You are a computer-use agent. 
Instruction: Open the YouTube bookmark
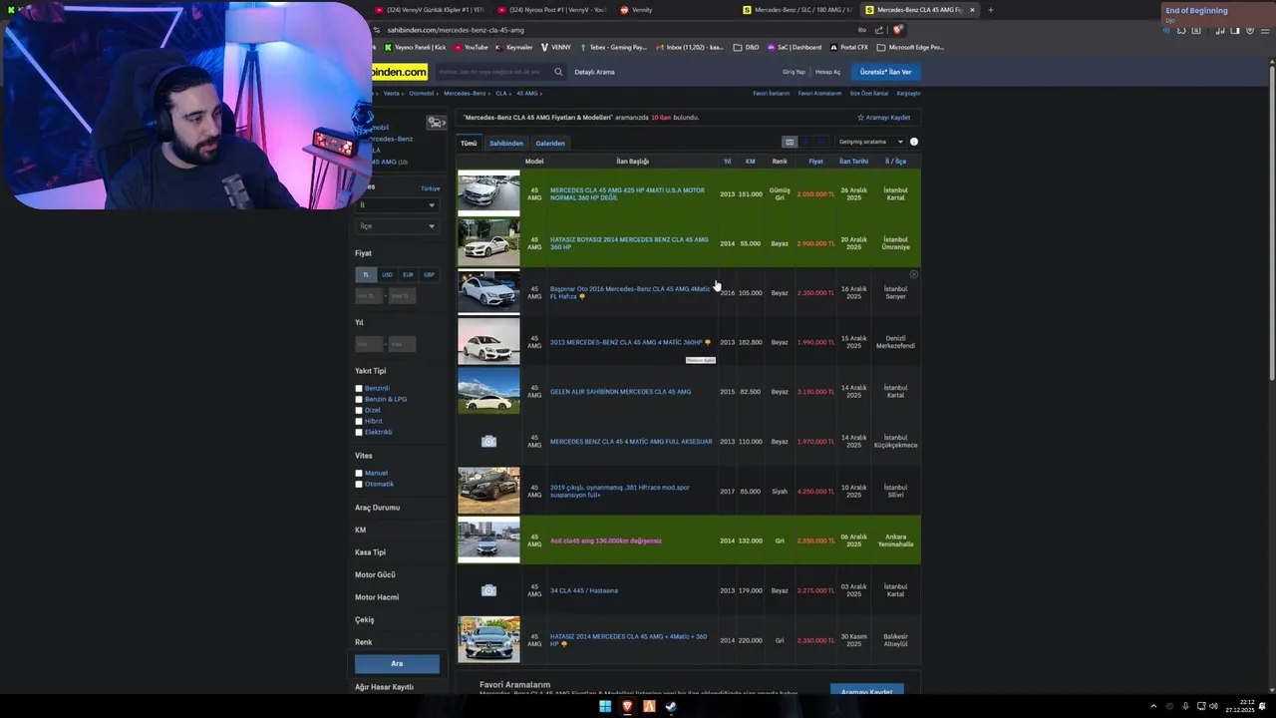click(x=472, y=47)
